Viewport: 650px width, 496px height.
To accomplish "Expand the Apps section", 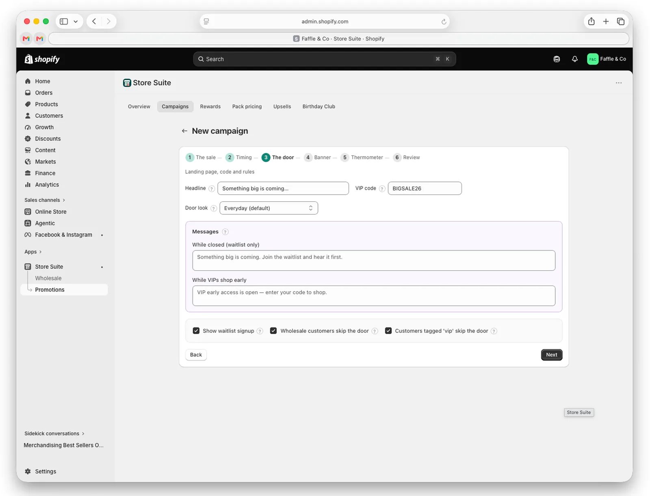I will (33, 252).
